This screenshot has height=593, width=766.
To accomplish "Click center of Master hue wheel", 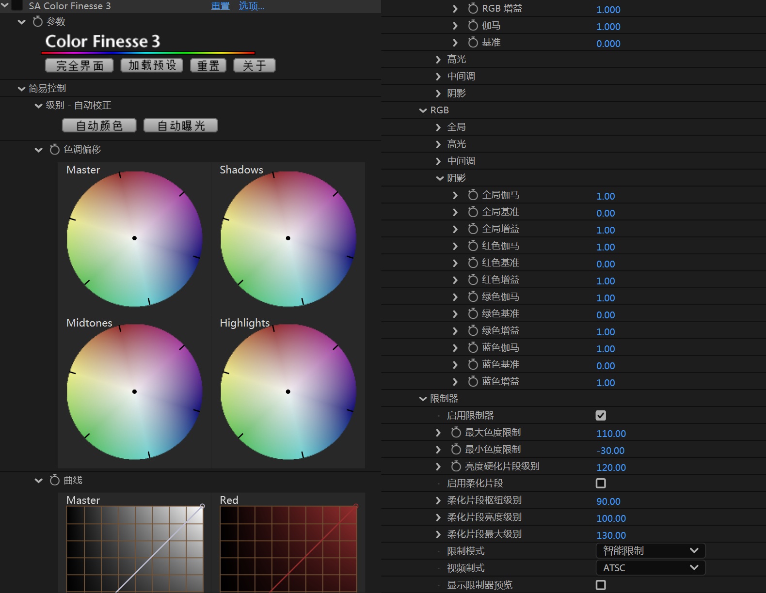I will click(134, 238).
